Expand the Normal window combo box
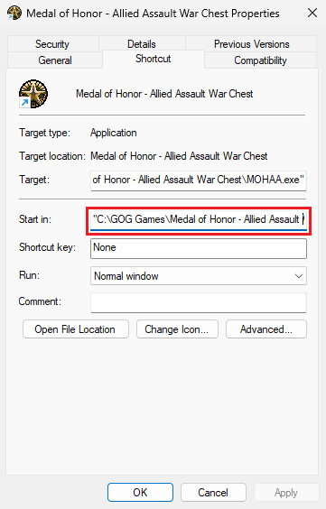The width and height of the screenshot is (326, 509). [x=199, y=276]
